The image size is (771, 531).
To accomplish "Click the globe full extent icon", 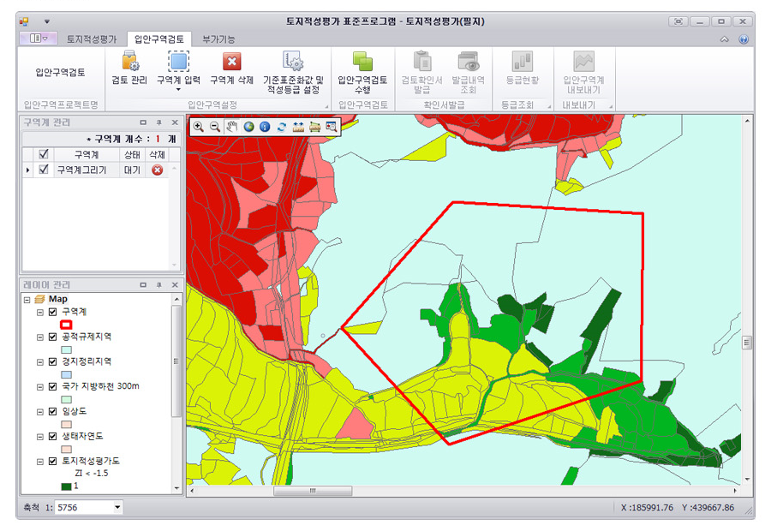I will pos(248,127).
